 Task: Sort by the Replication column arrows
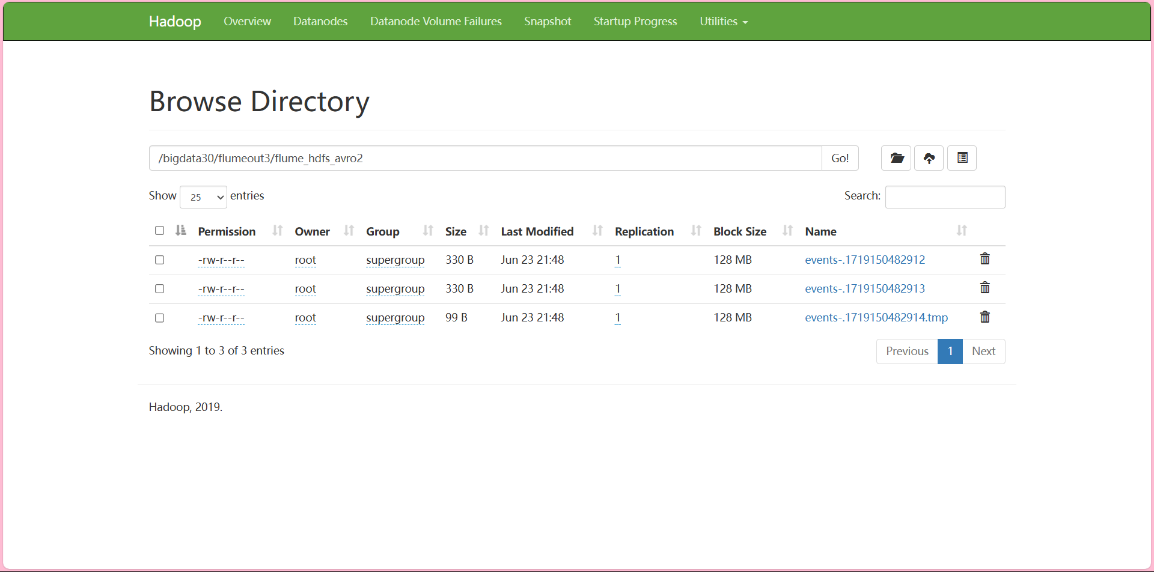[696, 231]
